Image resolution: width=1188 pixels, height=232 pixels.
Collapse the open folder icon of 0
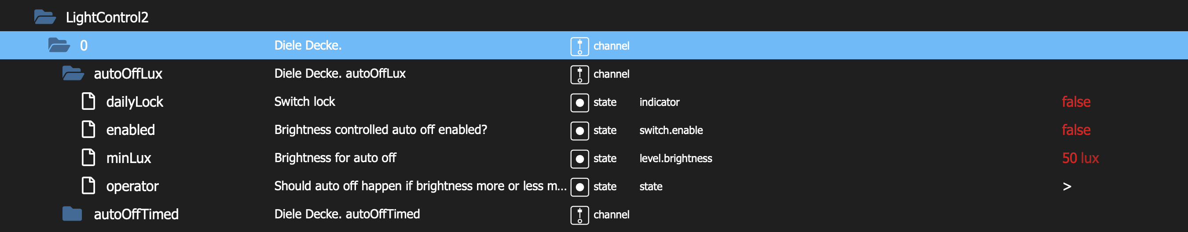point(59,45)
